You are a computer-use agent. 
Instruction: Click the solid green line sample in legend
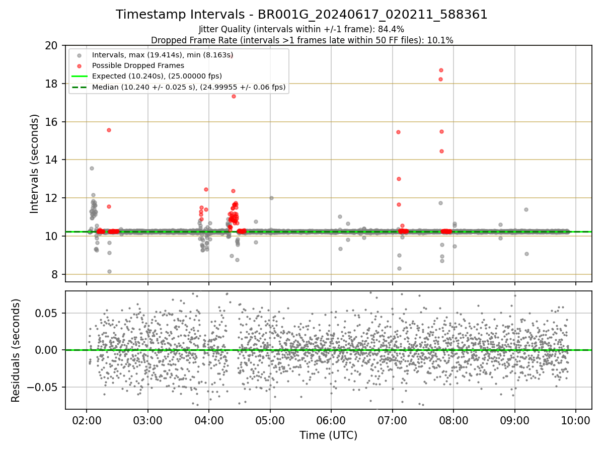tap(79, 77)
